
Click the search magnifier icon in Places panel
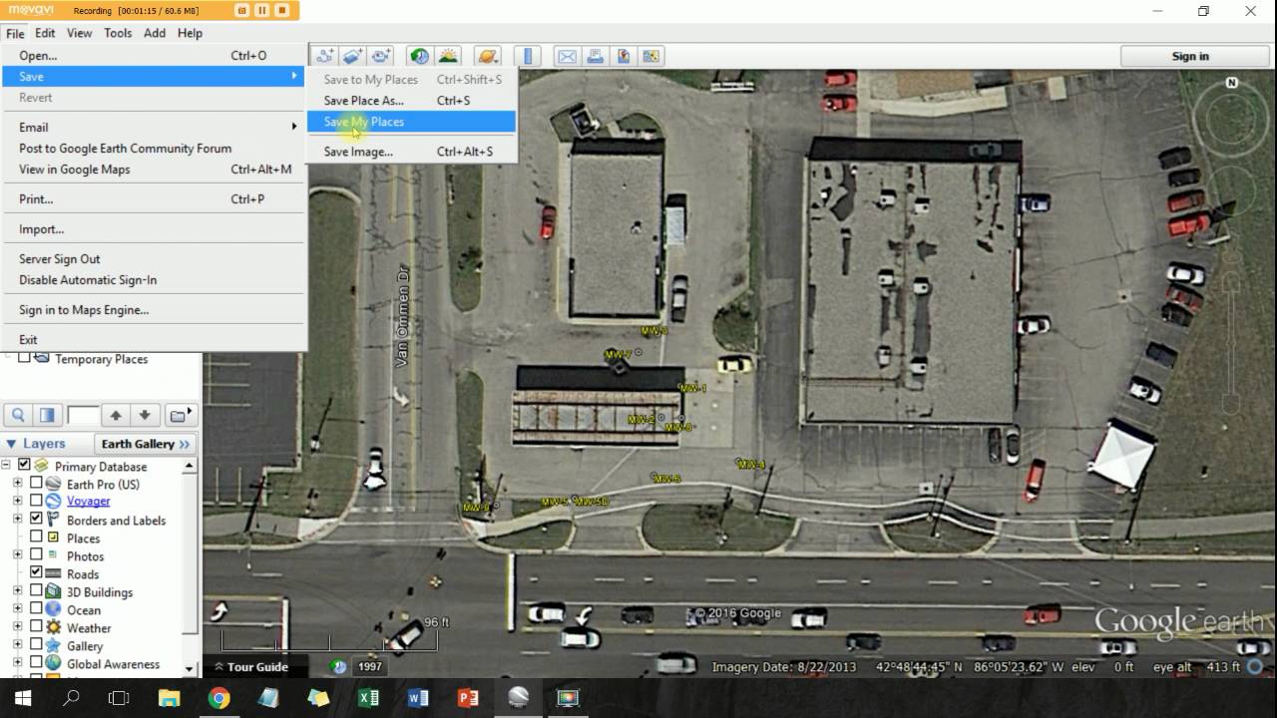tap(18, 415)
